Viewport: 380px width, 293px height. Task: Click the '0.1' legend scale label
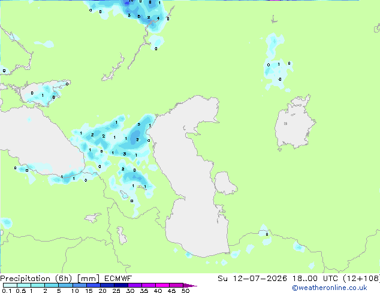pos(7,291)
